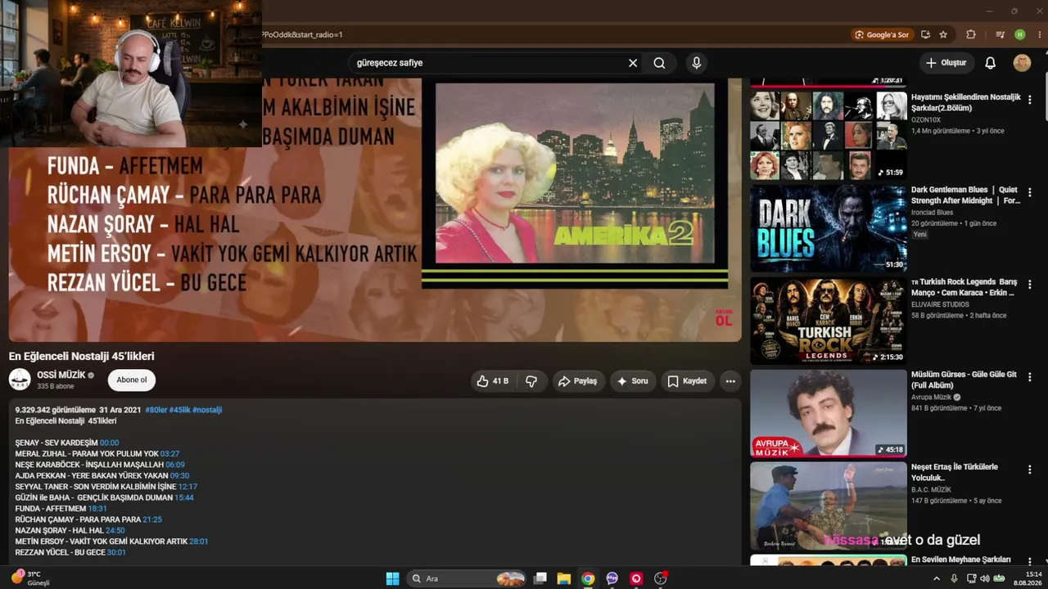Jump to timestamp 06:09 Neşe Karaböcek
Viewport: 1048px width, 589px height.
point(175,465)
